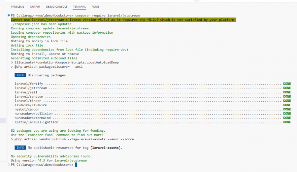
Task: Click 'Installing dependencies from lock file' line
Action: coord(70,50)
